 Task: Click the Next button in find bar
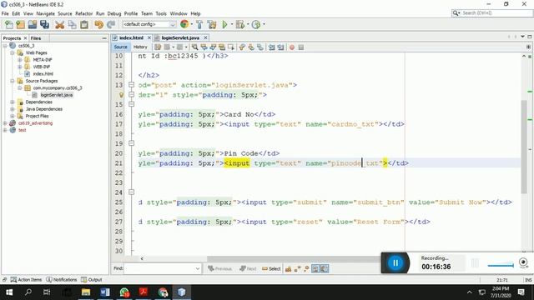(248, 268)
